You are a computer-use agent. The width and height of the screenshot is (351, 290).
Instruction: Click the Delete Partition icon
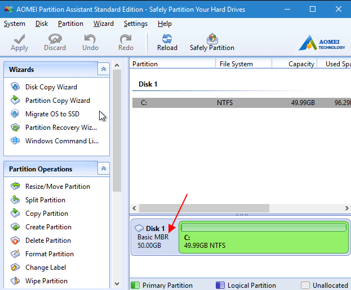click(15, 240)
